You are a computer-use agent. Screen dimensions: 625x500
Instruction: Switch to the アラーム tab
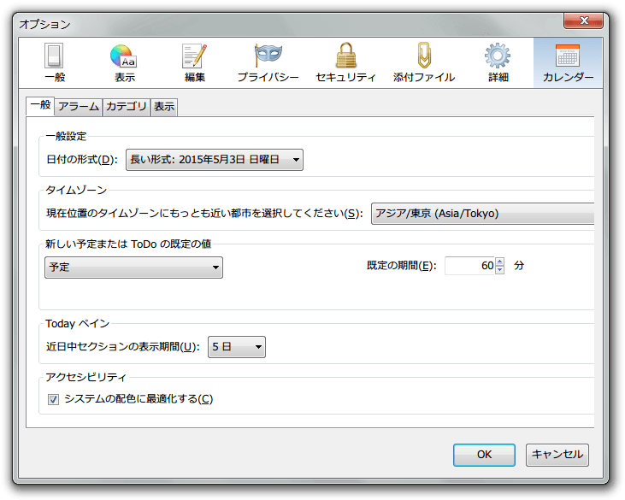(78, 107)
